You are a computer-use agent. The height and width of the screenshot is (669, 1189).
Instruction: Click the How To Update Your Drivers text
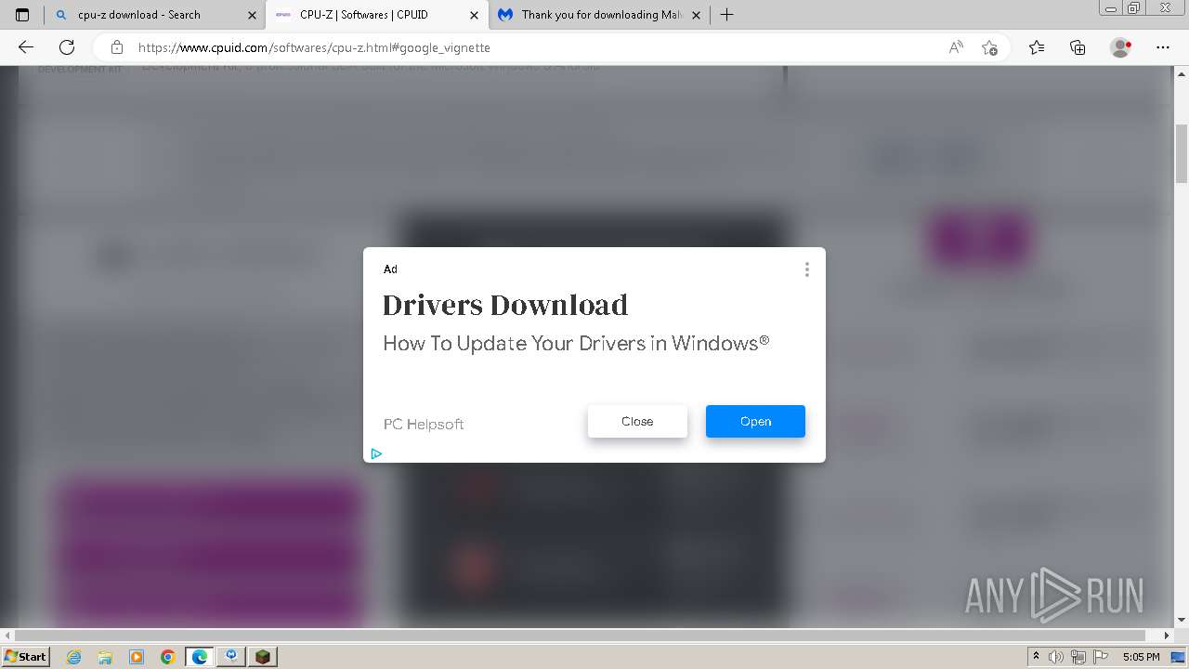tap(576, 343)
